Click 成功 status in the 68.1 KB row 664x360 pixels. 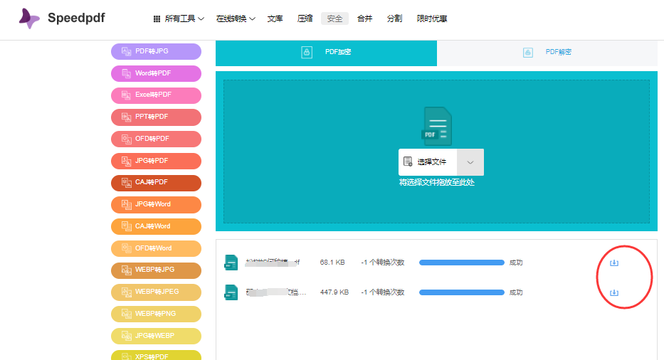point(516,263)
